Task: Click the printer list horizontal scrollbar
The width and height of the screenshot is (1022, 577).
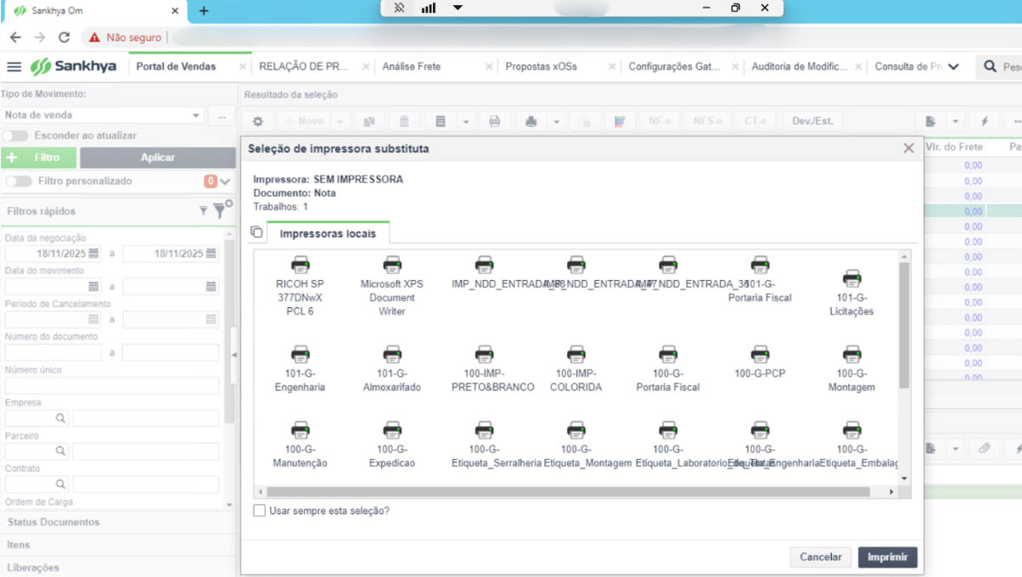Action: coord(568,492)
